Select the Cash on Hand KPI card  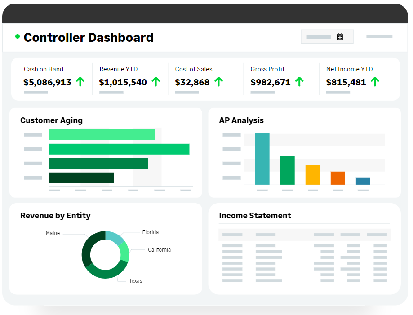coord(51,79)
